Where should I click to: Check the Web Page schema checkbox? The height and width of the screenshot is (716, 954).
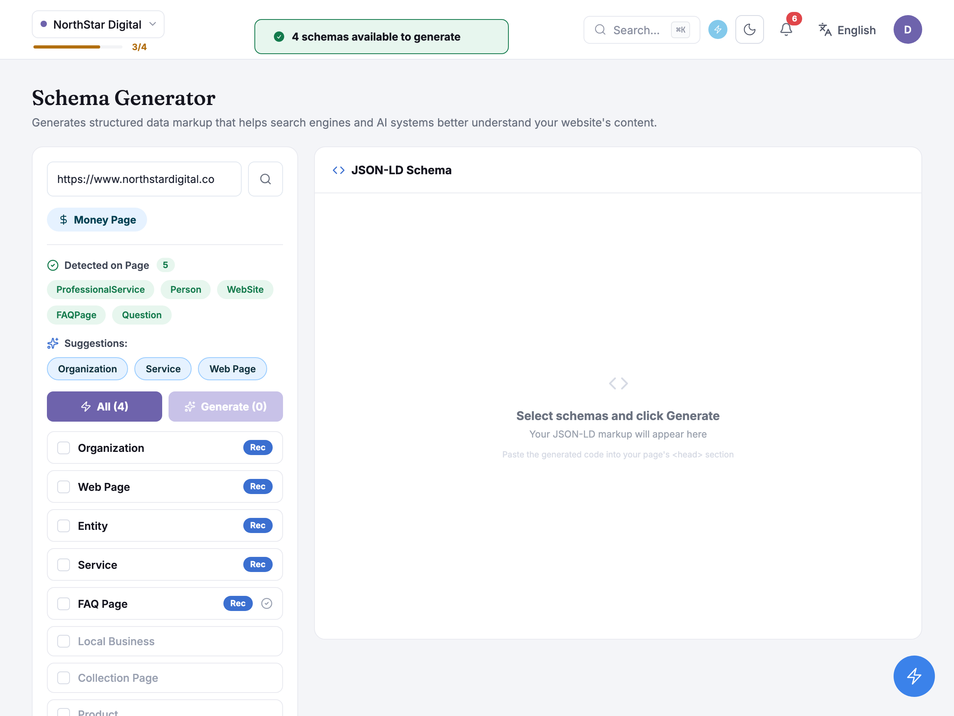click(x=64, y=487)
